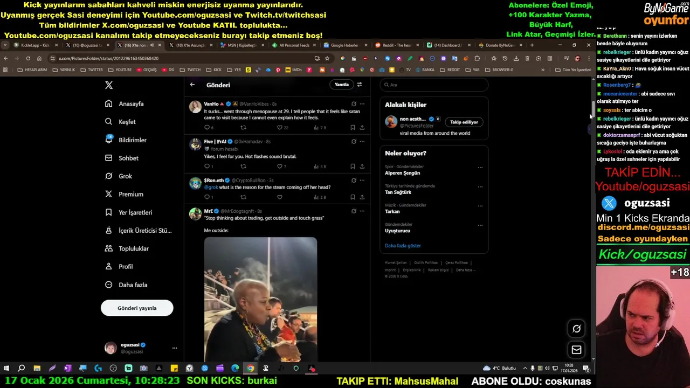Open more options on MrE's reply
Screen dimensions: 690x388
click(x=362, y=211)
